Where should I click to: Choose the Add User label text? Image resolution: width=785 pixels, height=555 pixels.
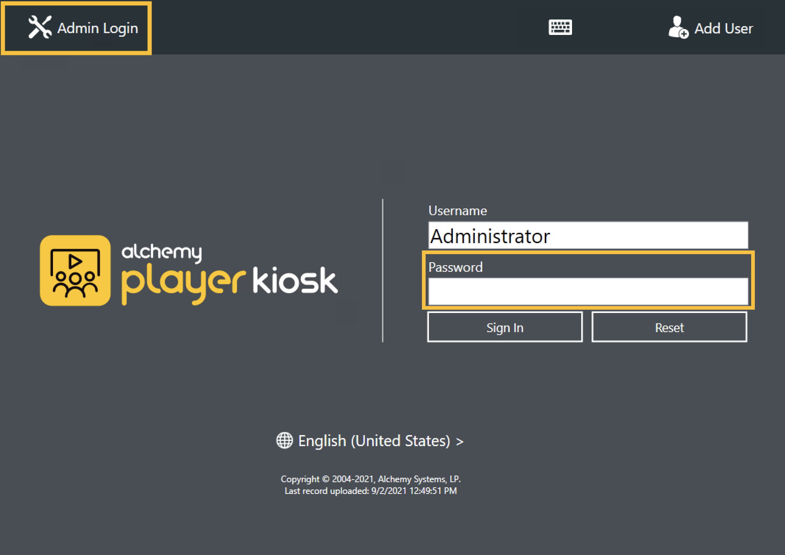[x=724, y=28]
